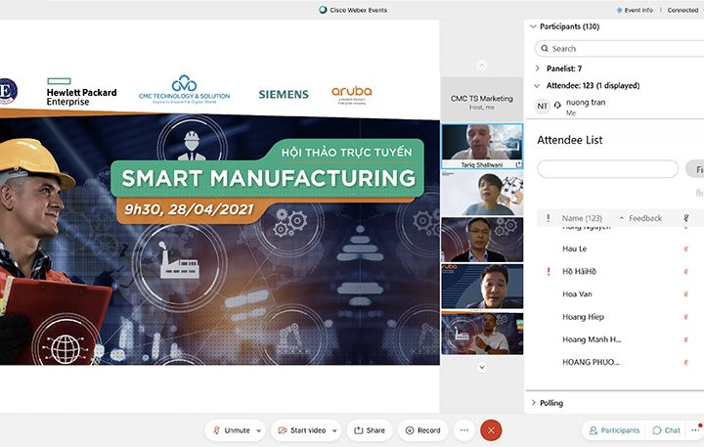Click the NT avatar badge
The image size is (704, 447).
543,107
